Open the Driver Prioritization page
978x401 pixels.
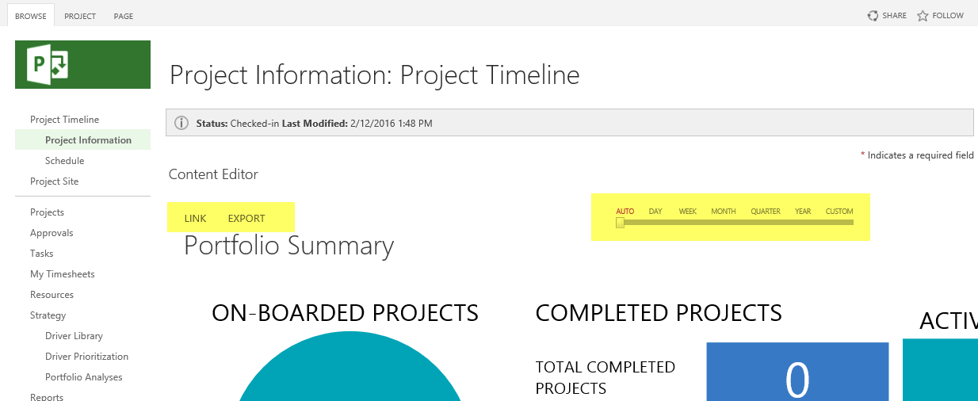[86, 357]
